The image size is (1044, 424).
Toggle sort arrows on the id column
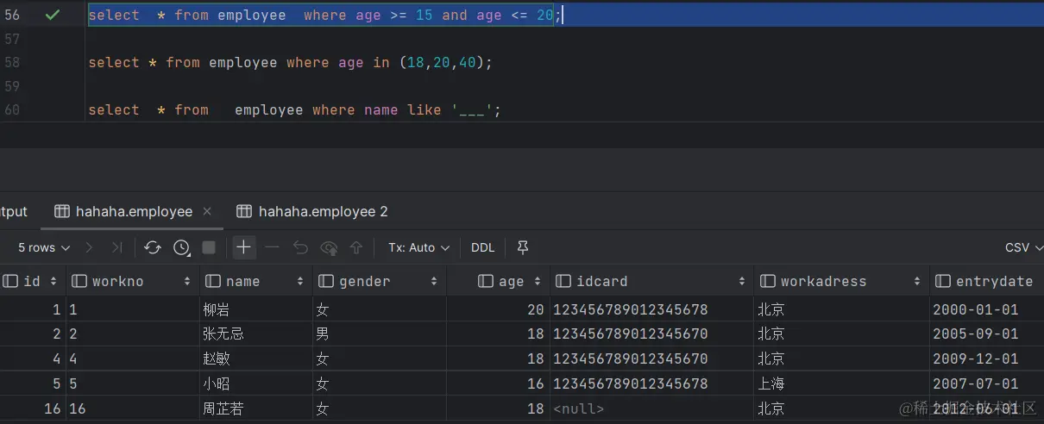[53, 281]
